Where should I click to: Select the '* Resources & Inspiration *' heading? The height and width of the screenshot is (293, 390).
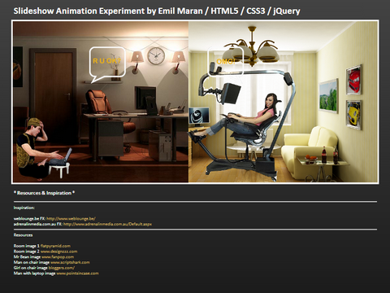44,193
